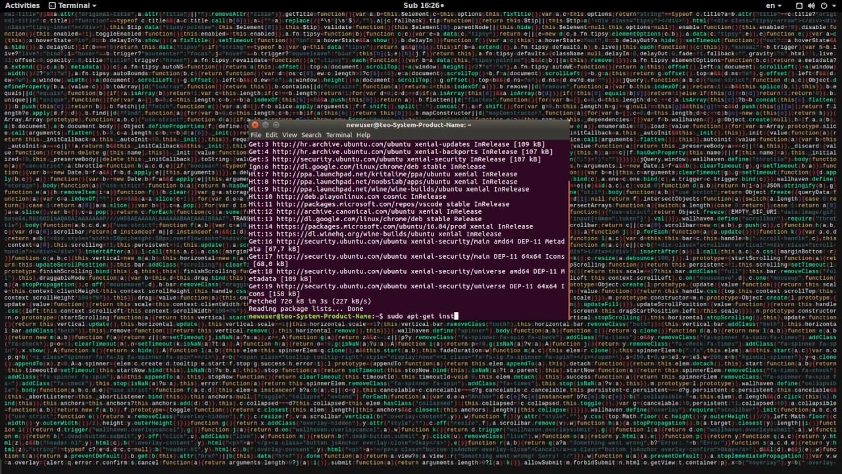Click the 'Hit:14' packages.microsoft.com 16.04 prod line
The width and height of the screenshot is (842, 474).
[391, 226]
